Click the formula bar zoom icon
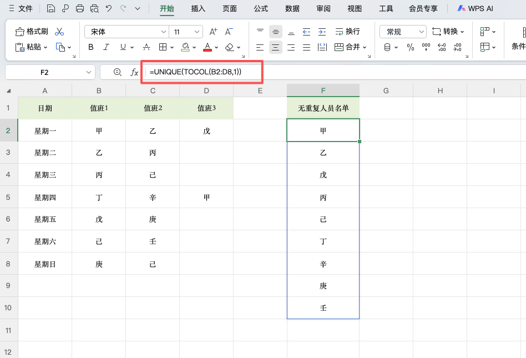 click(118, 72)
